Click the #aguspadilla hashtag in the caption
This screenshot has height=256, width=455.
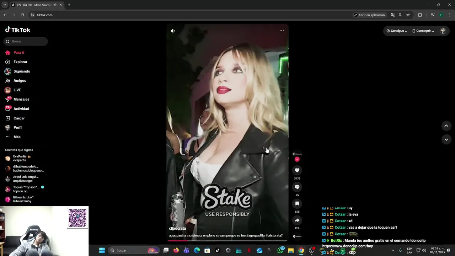click(x=255, y=235)
